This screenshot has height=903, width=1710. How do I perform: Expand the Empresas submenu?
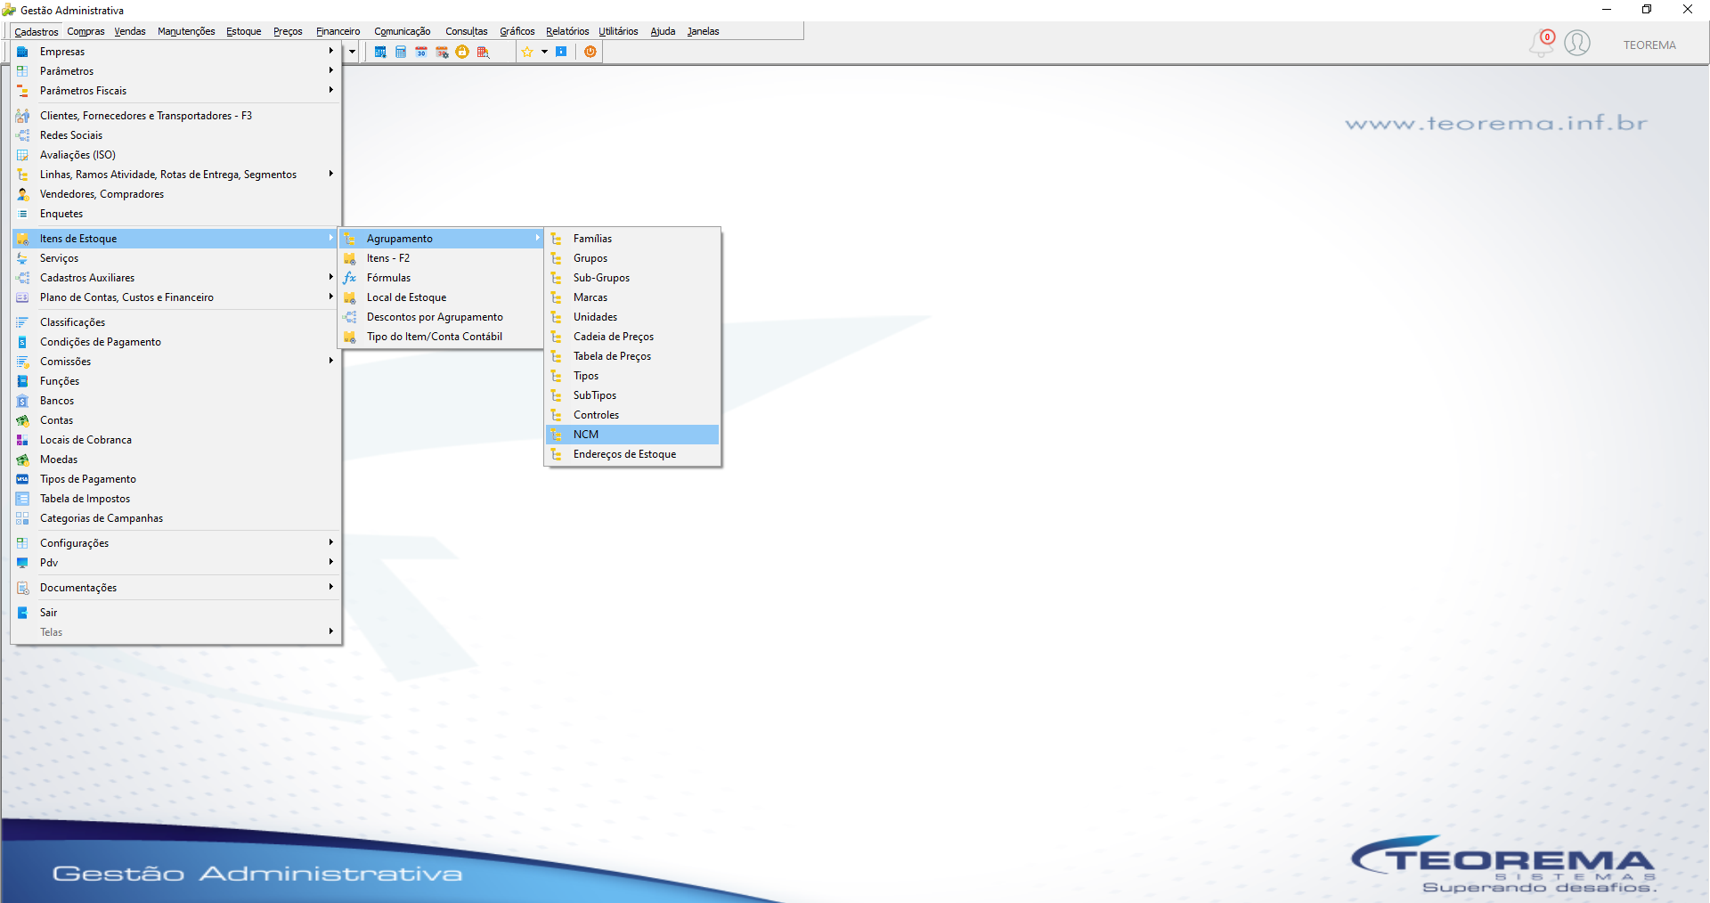[176, 52]
